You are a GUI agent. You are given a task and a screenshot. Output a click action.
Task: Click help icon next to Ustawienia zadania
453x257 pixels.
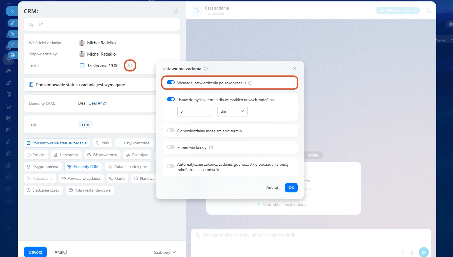206,69
